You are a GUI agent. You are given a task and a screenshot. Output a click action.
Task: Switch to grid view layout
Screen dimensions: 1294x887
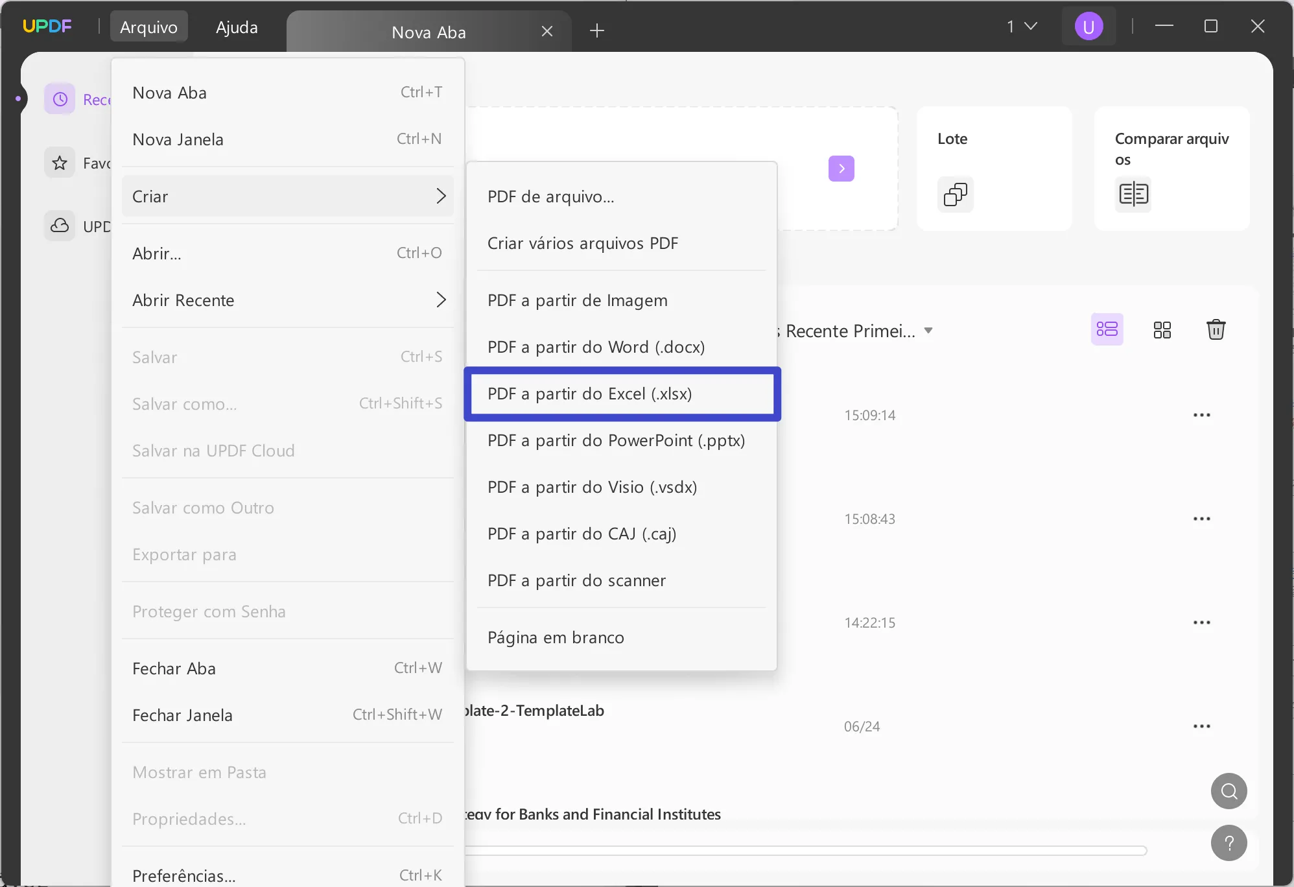coord(1162,330)
